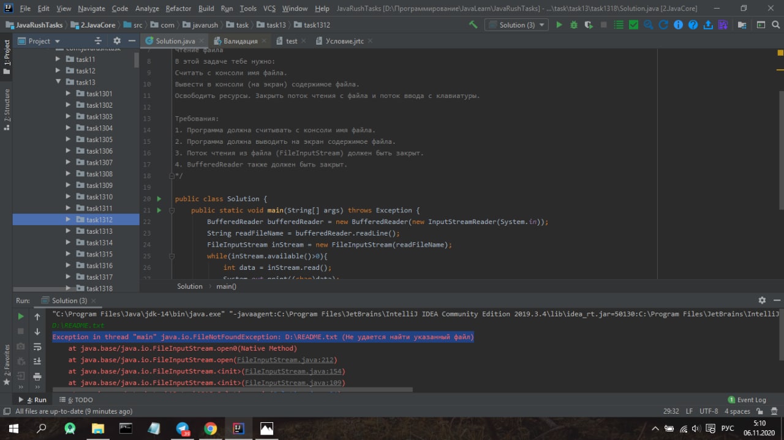Switch to the Условие.jrtc editor tab

(344, 41)
